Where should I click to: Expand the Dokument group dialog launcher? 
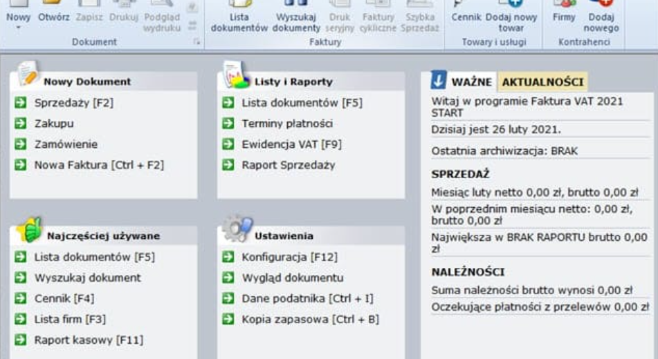(197, 41)
